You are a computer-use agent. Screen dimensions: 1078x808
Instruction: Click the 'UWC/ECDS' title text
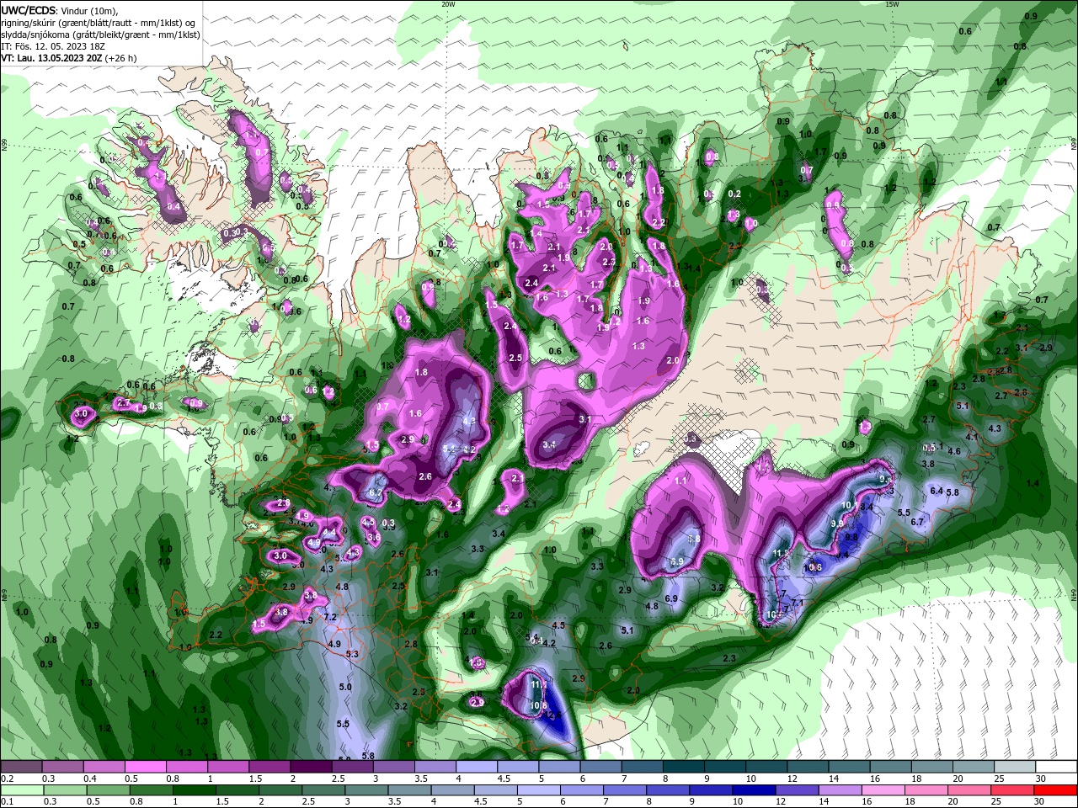tap(29, 10)
